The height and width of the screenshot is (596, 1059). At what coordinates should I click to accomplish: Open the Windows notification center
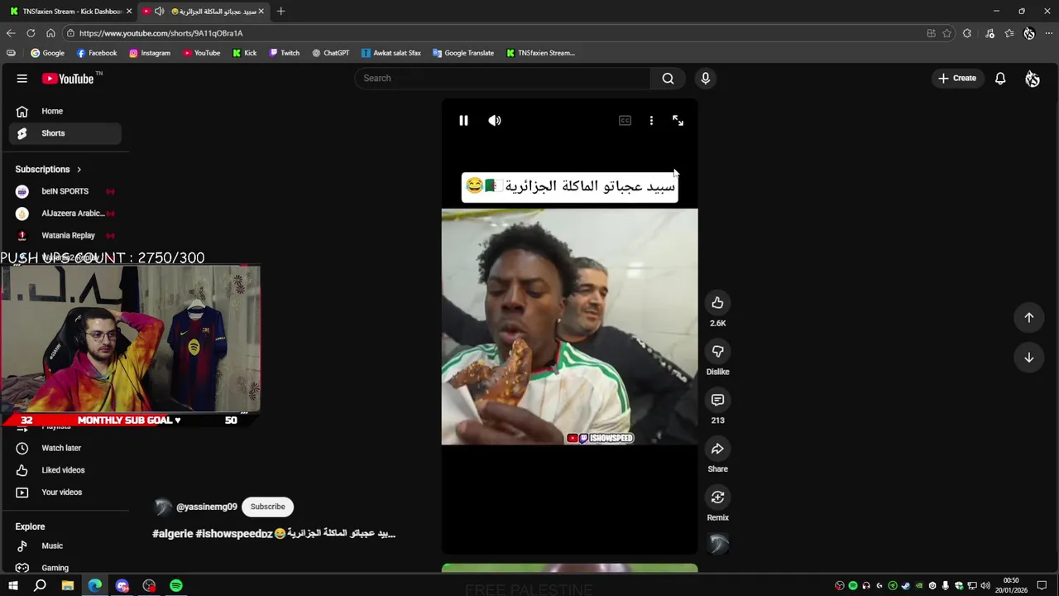[1042, 586]
